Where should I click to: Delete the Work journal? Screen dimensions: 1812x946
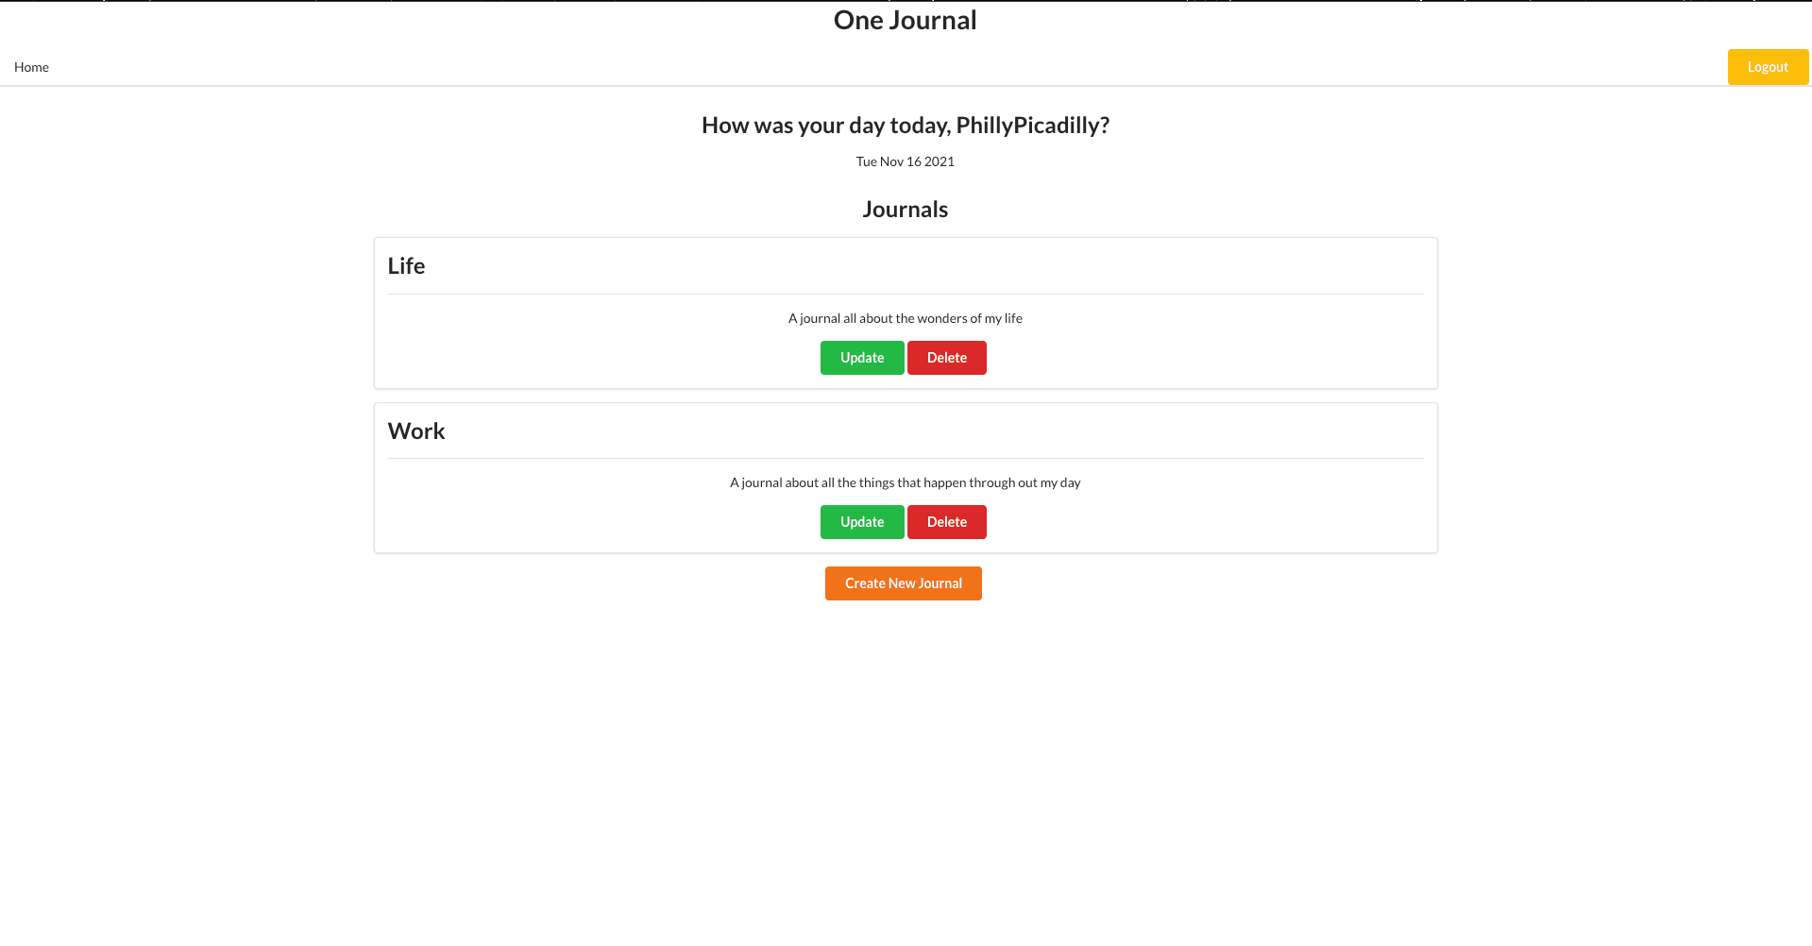coord(946,522)
